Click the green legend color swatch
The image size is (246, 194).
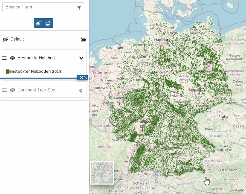pos(7,71)
